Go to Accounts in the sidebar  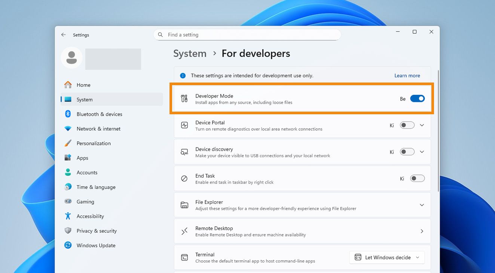87,173
